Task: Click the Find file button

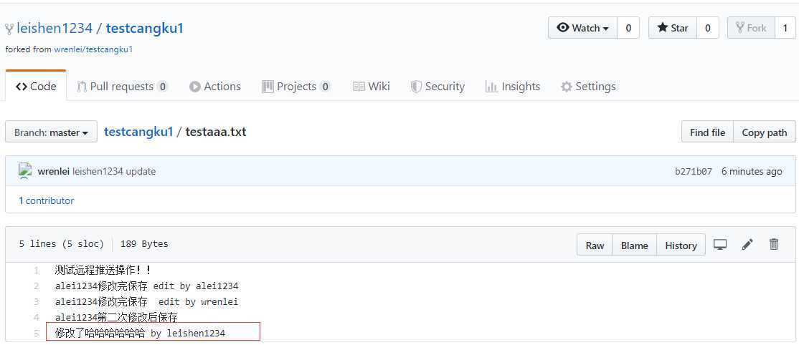Action: [707, 132]
